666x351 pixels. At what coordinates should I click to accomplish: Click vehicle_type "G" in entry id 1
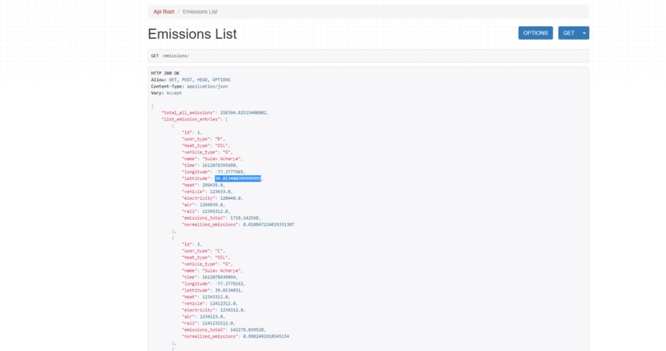[207, 152]
